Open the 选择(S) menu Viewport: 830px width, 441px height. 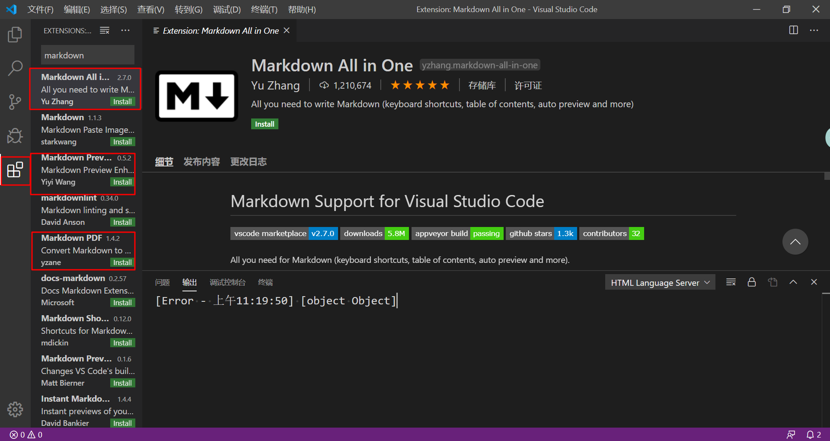point(114,10)
